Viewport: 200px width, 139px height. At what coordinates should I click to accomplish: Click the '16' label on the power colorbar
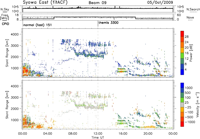pos(186,53)
